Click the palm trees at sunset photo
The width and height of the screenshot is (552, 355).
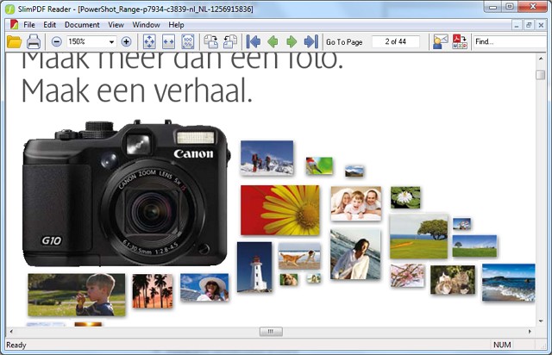click(x=153, y=291)
